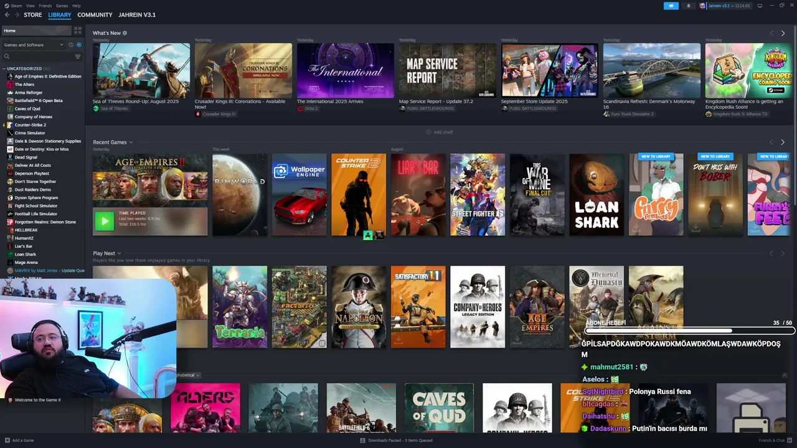Click Battlefield 6 Open Beta list icon

point(10,101)
